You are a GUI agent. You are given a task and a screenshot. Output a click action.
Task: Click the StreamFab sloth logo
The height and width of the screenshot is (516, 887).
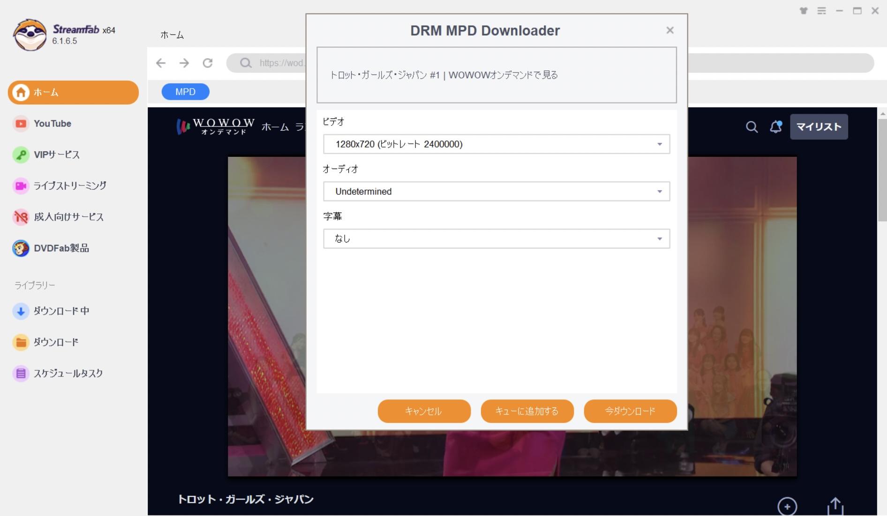pos(30,35)
